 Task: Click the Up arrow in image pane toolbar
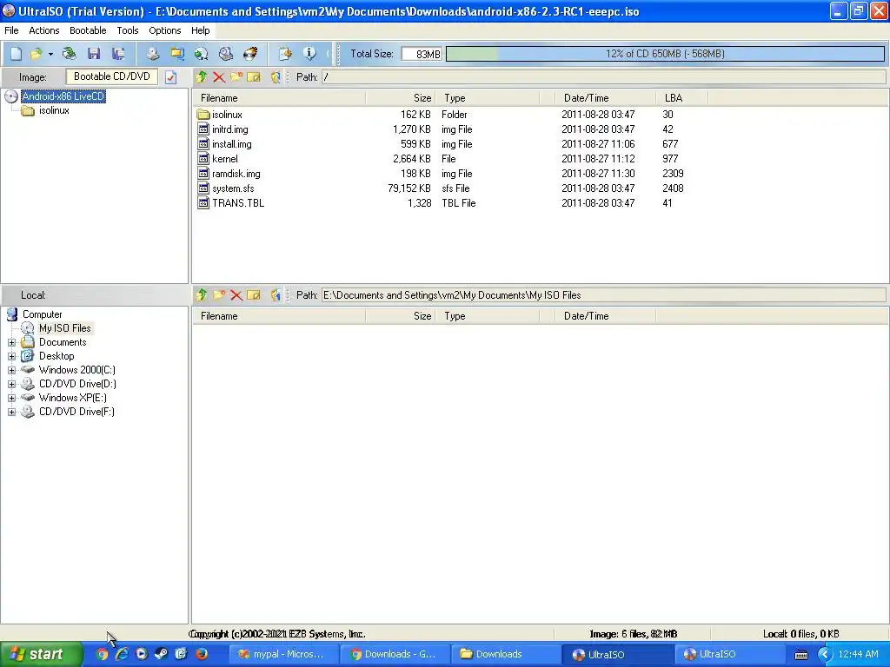[x=202, y=77]
